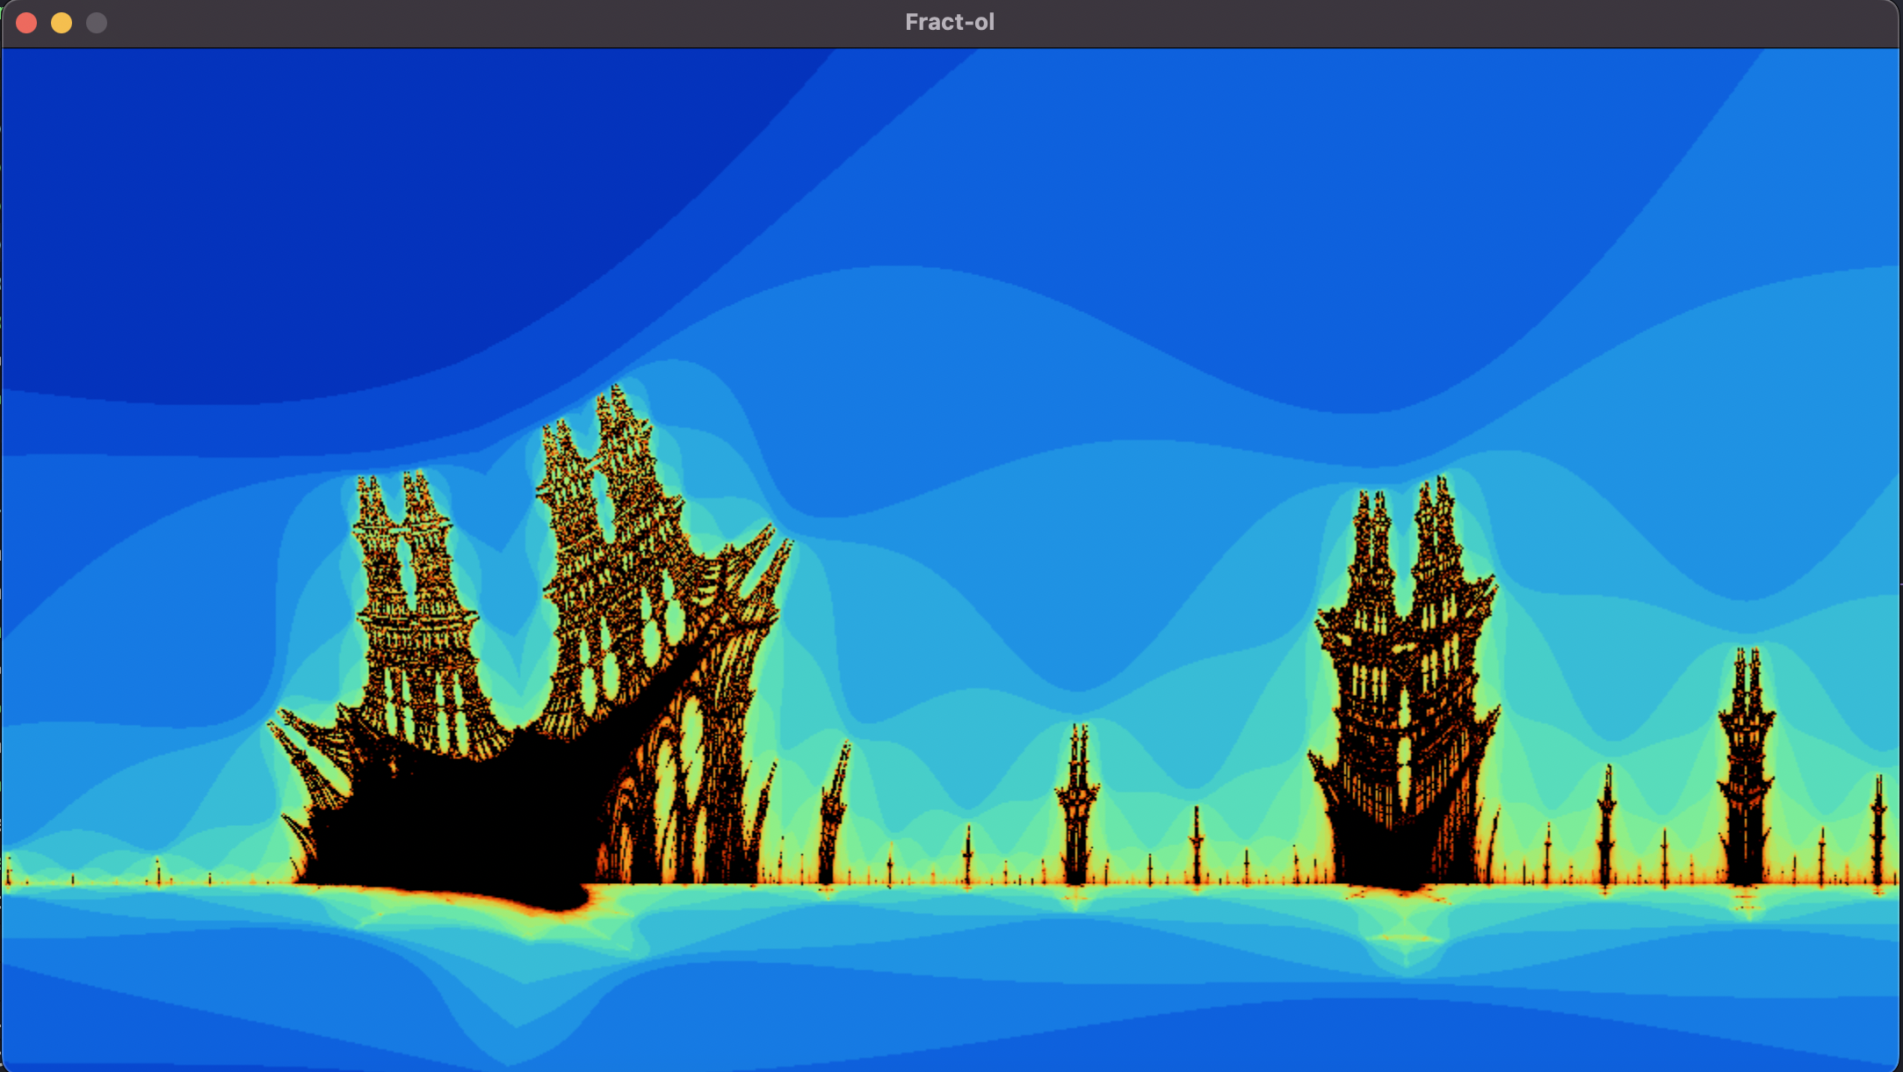Image resolution: width=1903 pixels, height=1072 pixels.
Task: Click the small twin-spire tower at far right
Action: (1746, 764)
